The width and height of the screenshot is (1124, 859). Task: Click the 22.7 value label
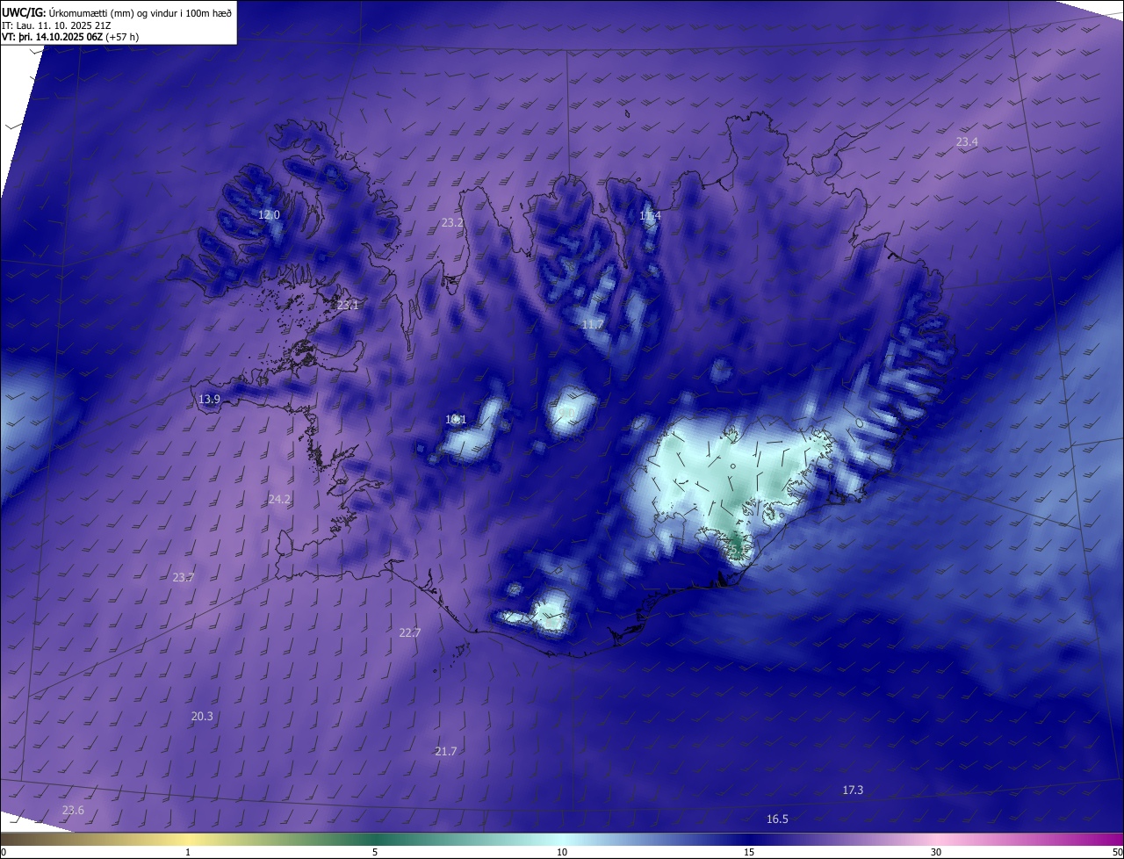coord(410,633)
